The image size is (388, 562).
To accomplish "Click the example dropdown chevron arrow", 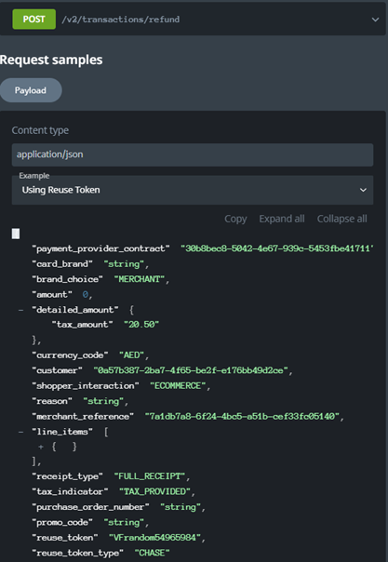I will 363,190.
